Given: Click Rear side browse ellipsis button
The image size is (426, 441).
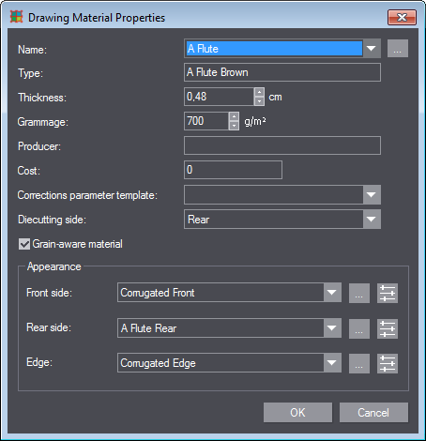Looking at the screenshot, I should click(x=359, y=328).
